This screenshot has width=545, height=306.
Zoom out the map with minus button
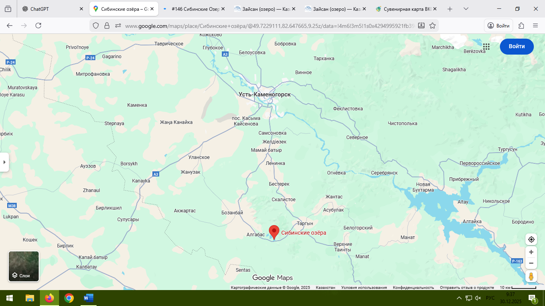point(531,263)
